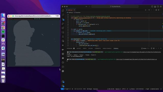Split the terminal panel
163x92 pixels.
pos(152,48)
